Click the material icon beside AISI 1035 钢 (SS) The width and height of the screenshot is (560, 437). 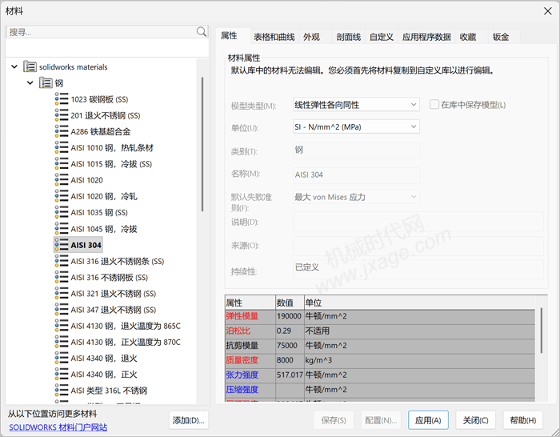click(62, 212)
